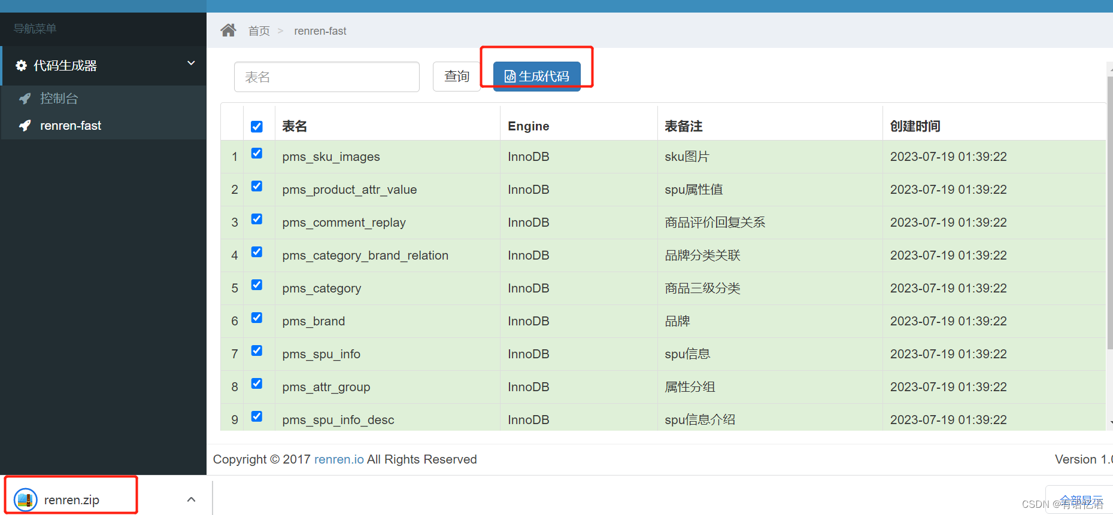Uncheck the pms_brand row checkbox
Image resolution: width=1113 pixels, height=515 pixels.
(257, 318)
